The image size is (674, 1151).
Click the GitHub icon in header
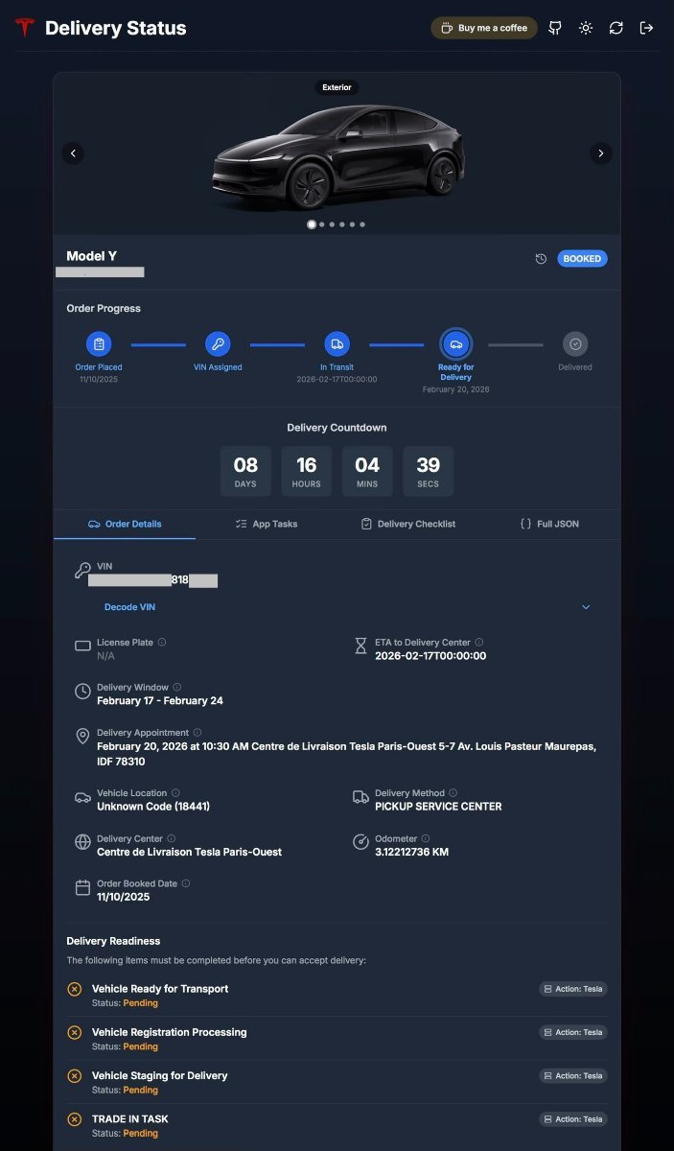click(555, 28)
